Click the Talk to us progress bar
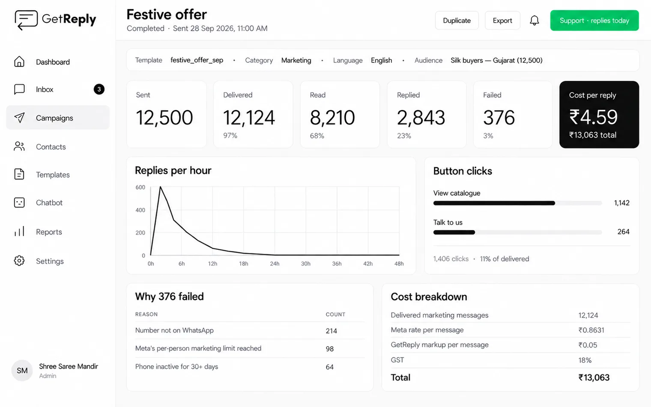Image resolution: width=651 pixels, height=407 pixels. 517,232
